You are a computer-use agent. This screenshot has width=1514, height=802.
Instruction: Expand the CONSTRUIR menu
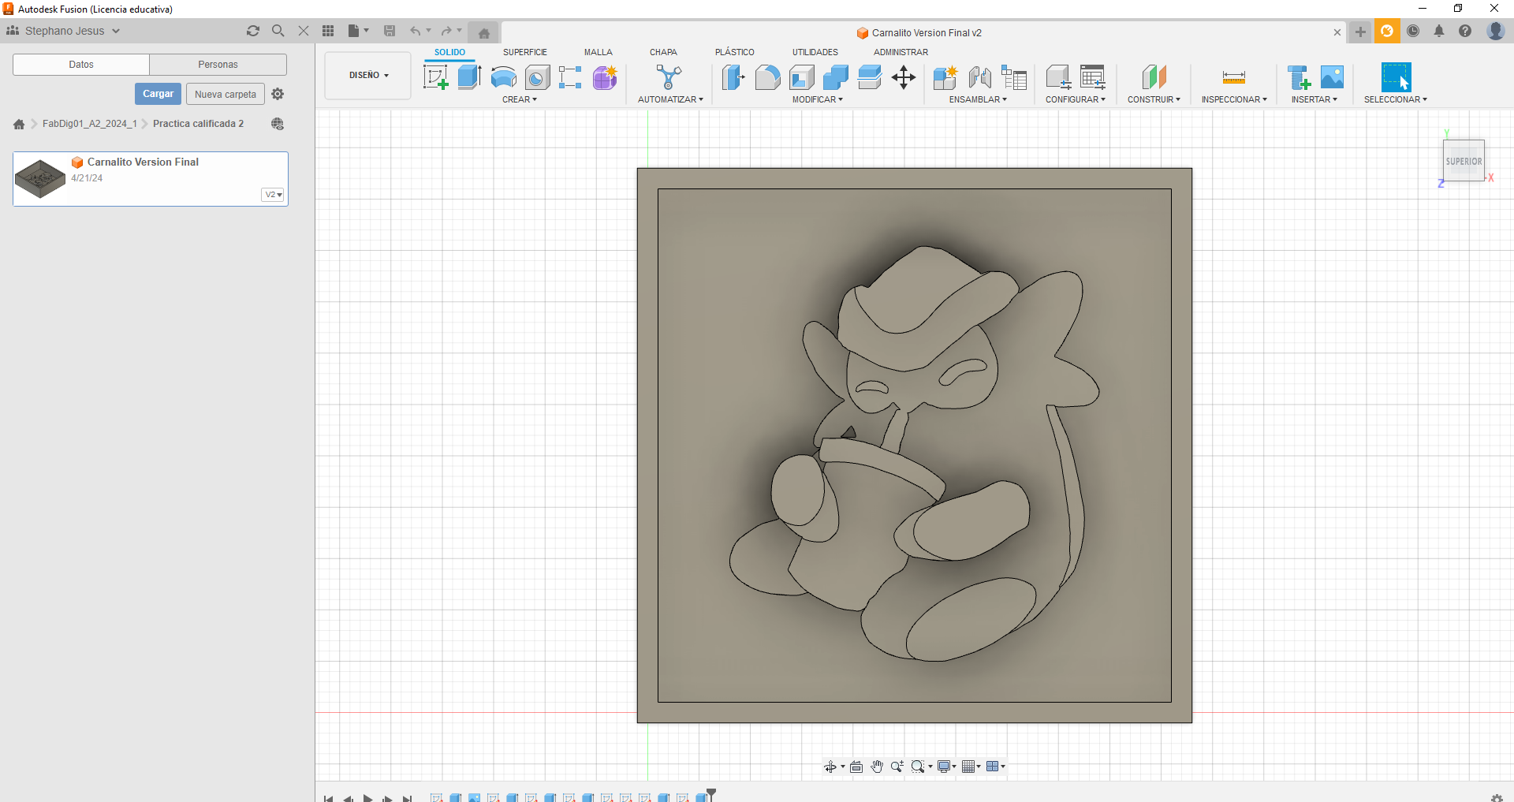(1154, 99)
